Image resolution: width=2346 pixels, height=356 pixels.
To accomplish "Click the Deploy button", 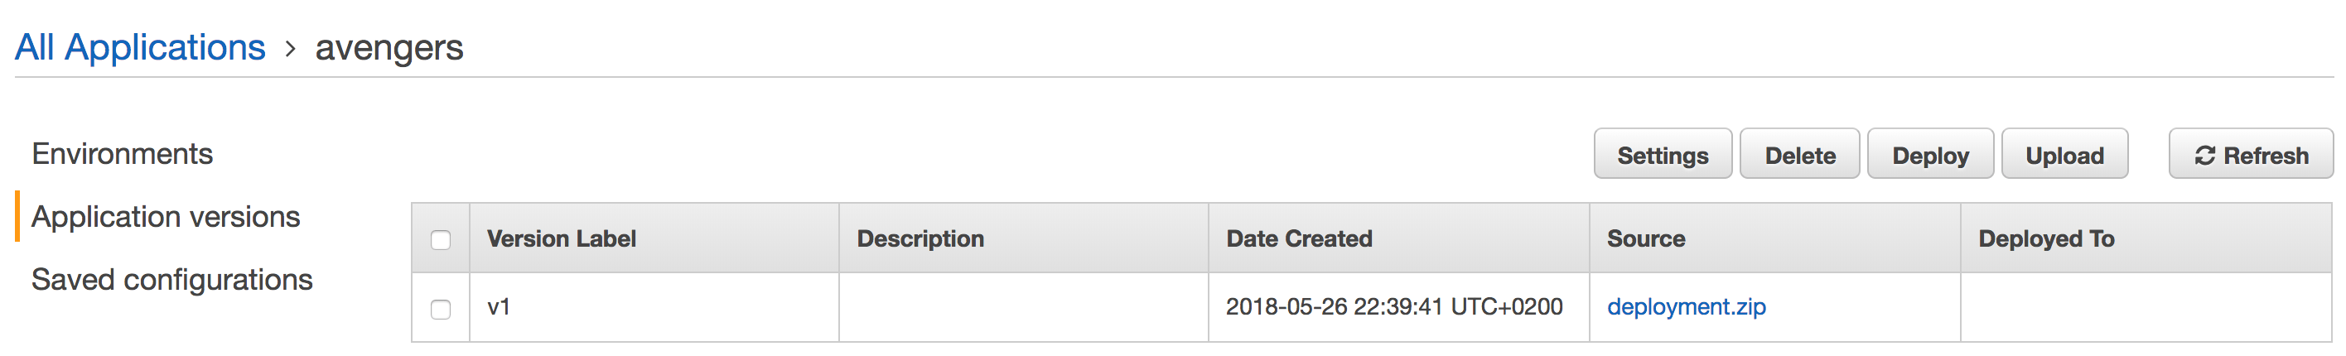I will (x=1931, y=154).
